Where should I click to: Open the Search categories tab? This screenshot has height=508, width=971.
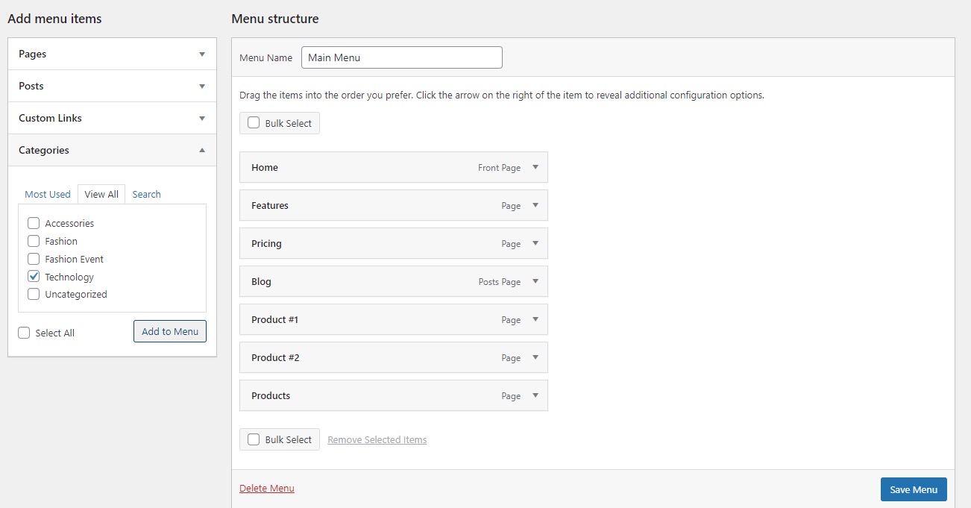pyautogui.click(x=146, y=194)
